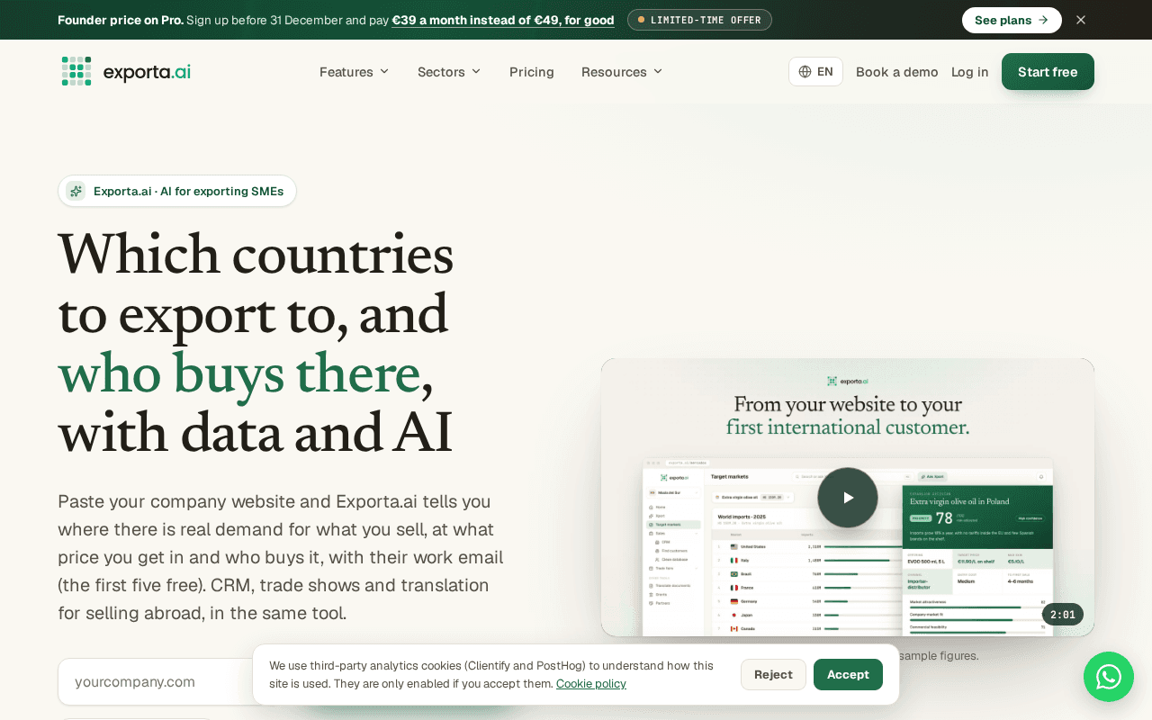Expand the Features menu

(x=355, y=72)
